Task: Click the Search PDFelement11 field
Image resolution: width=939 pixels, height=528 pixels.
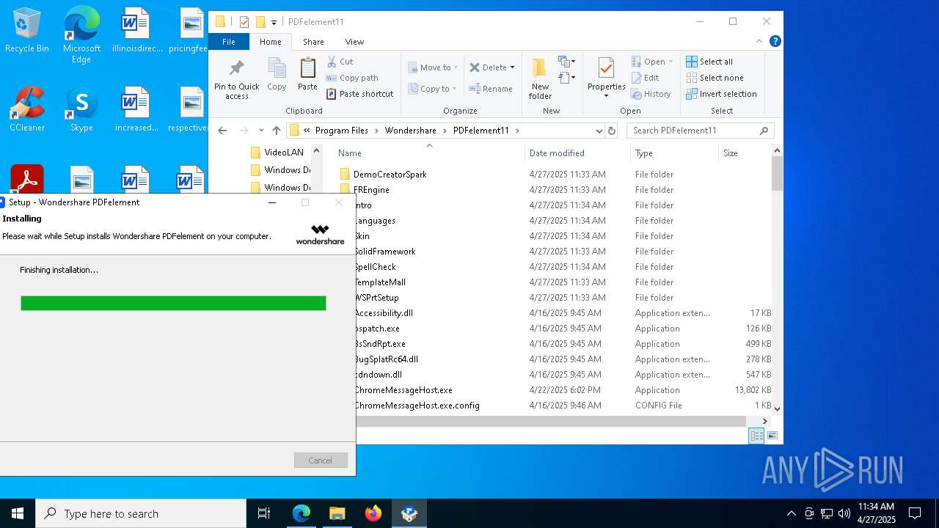Action: (x=700, y=131)
